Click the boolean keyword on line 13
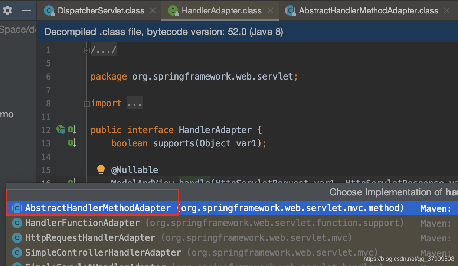This screenshot has height=266, width=458. [130, 143]
